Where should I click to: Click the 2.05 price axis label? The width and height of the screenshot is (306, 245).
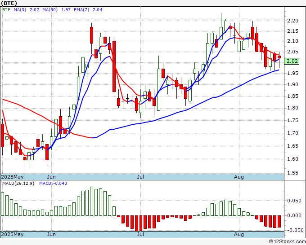point(292,52)
